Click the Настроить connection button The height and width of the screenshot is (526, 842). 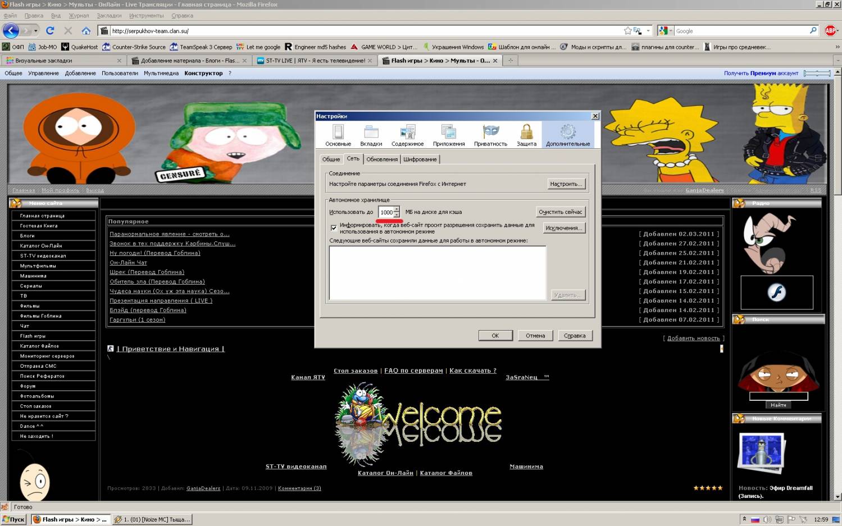click(x=566, y=184)
